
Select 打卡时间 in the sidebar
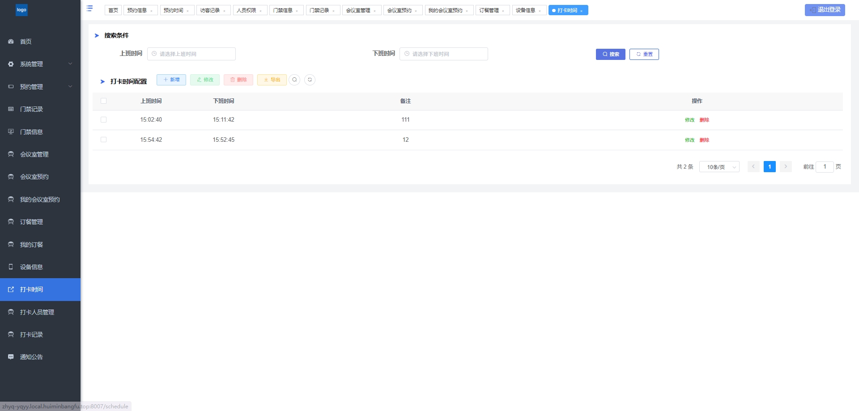tap(40, 289)
